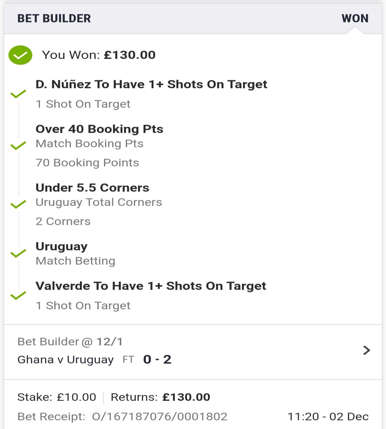
Task: Tap the Uruguay Total Corners market text
Action: [x=99, y=202]
